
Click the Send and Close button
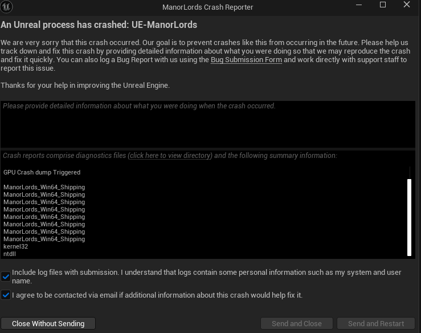pos(297,323)
